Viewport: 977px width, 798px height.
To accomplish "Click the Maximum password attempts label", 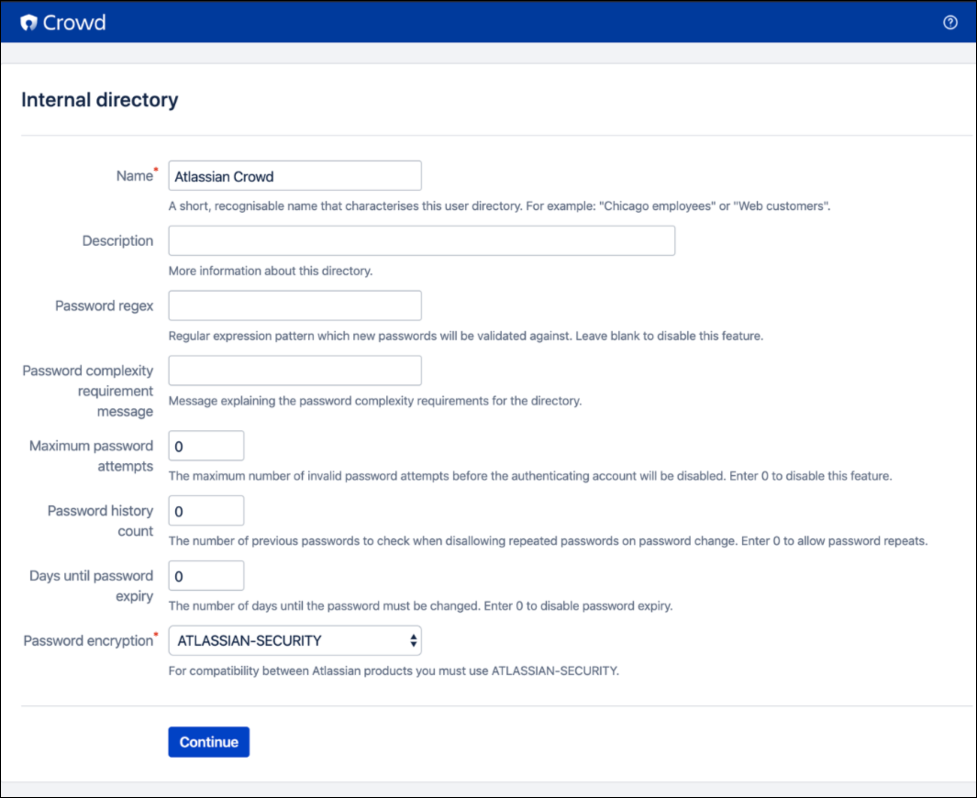I will click(x=91, y=455).
